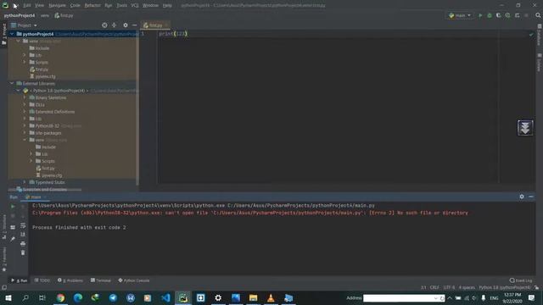Click restore layout icon in Run panel

pos(13,227)
